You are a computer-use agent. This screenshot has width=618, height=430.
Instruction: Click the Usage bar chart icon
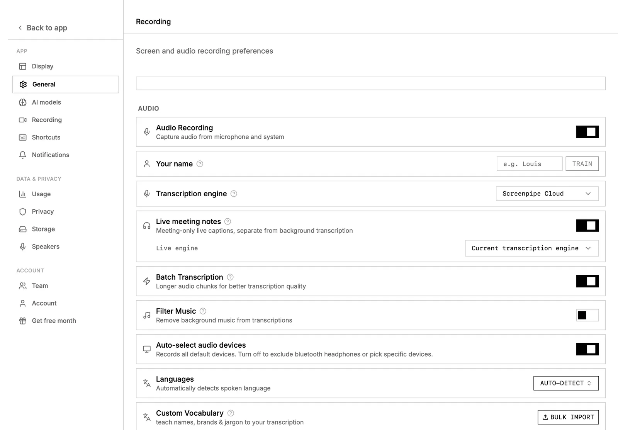tap(23, 194)
